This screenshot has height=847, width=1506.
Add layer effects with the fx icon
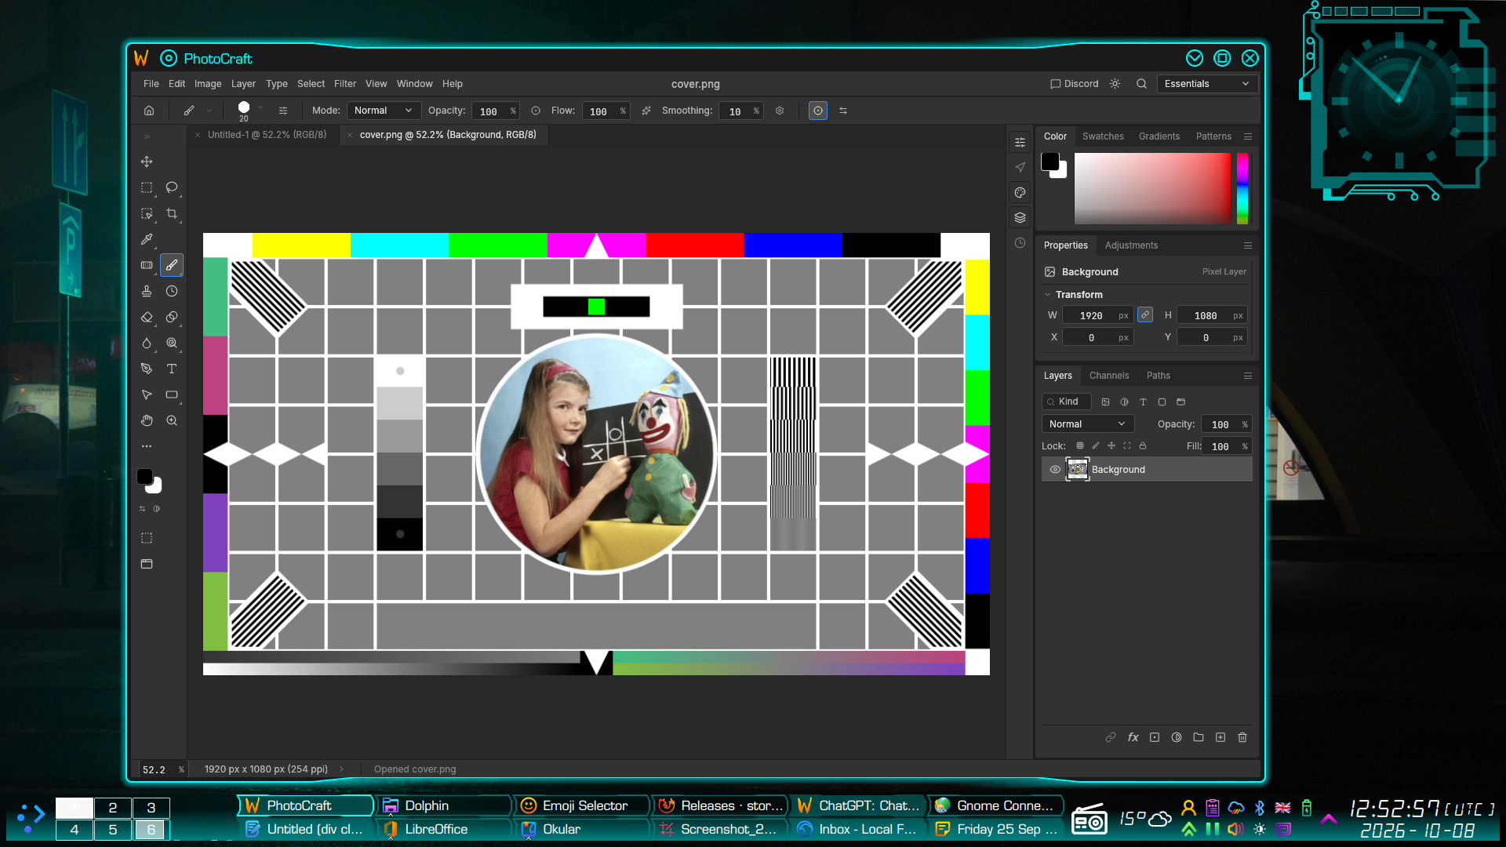pos(1133,737)
